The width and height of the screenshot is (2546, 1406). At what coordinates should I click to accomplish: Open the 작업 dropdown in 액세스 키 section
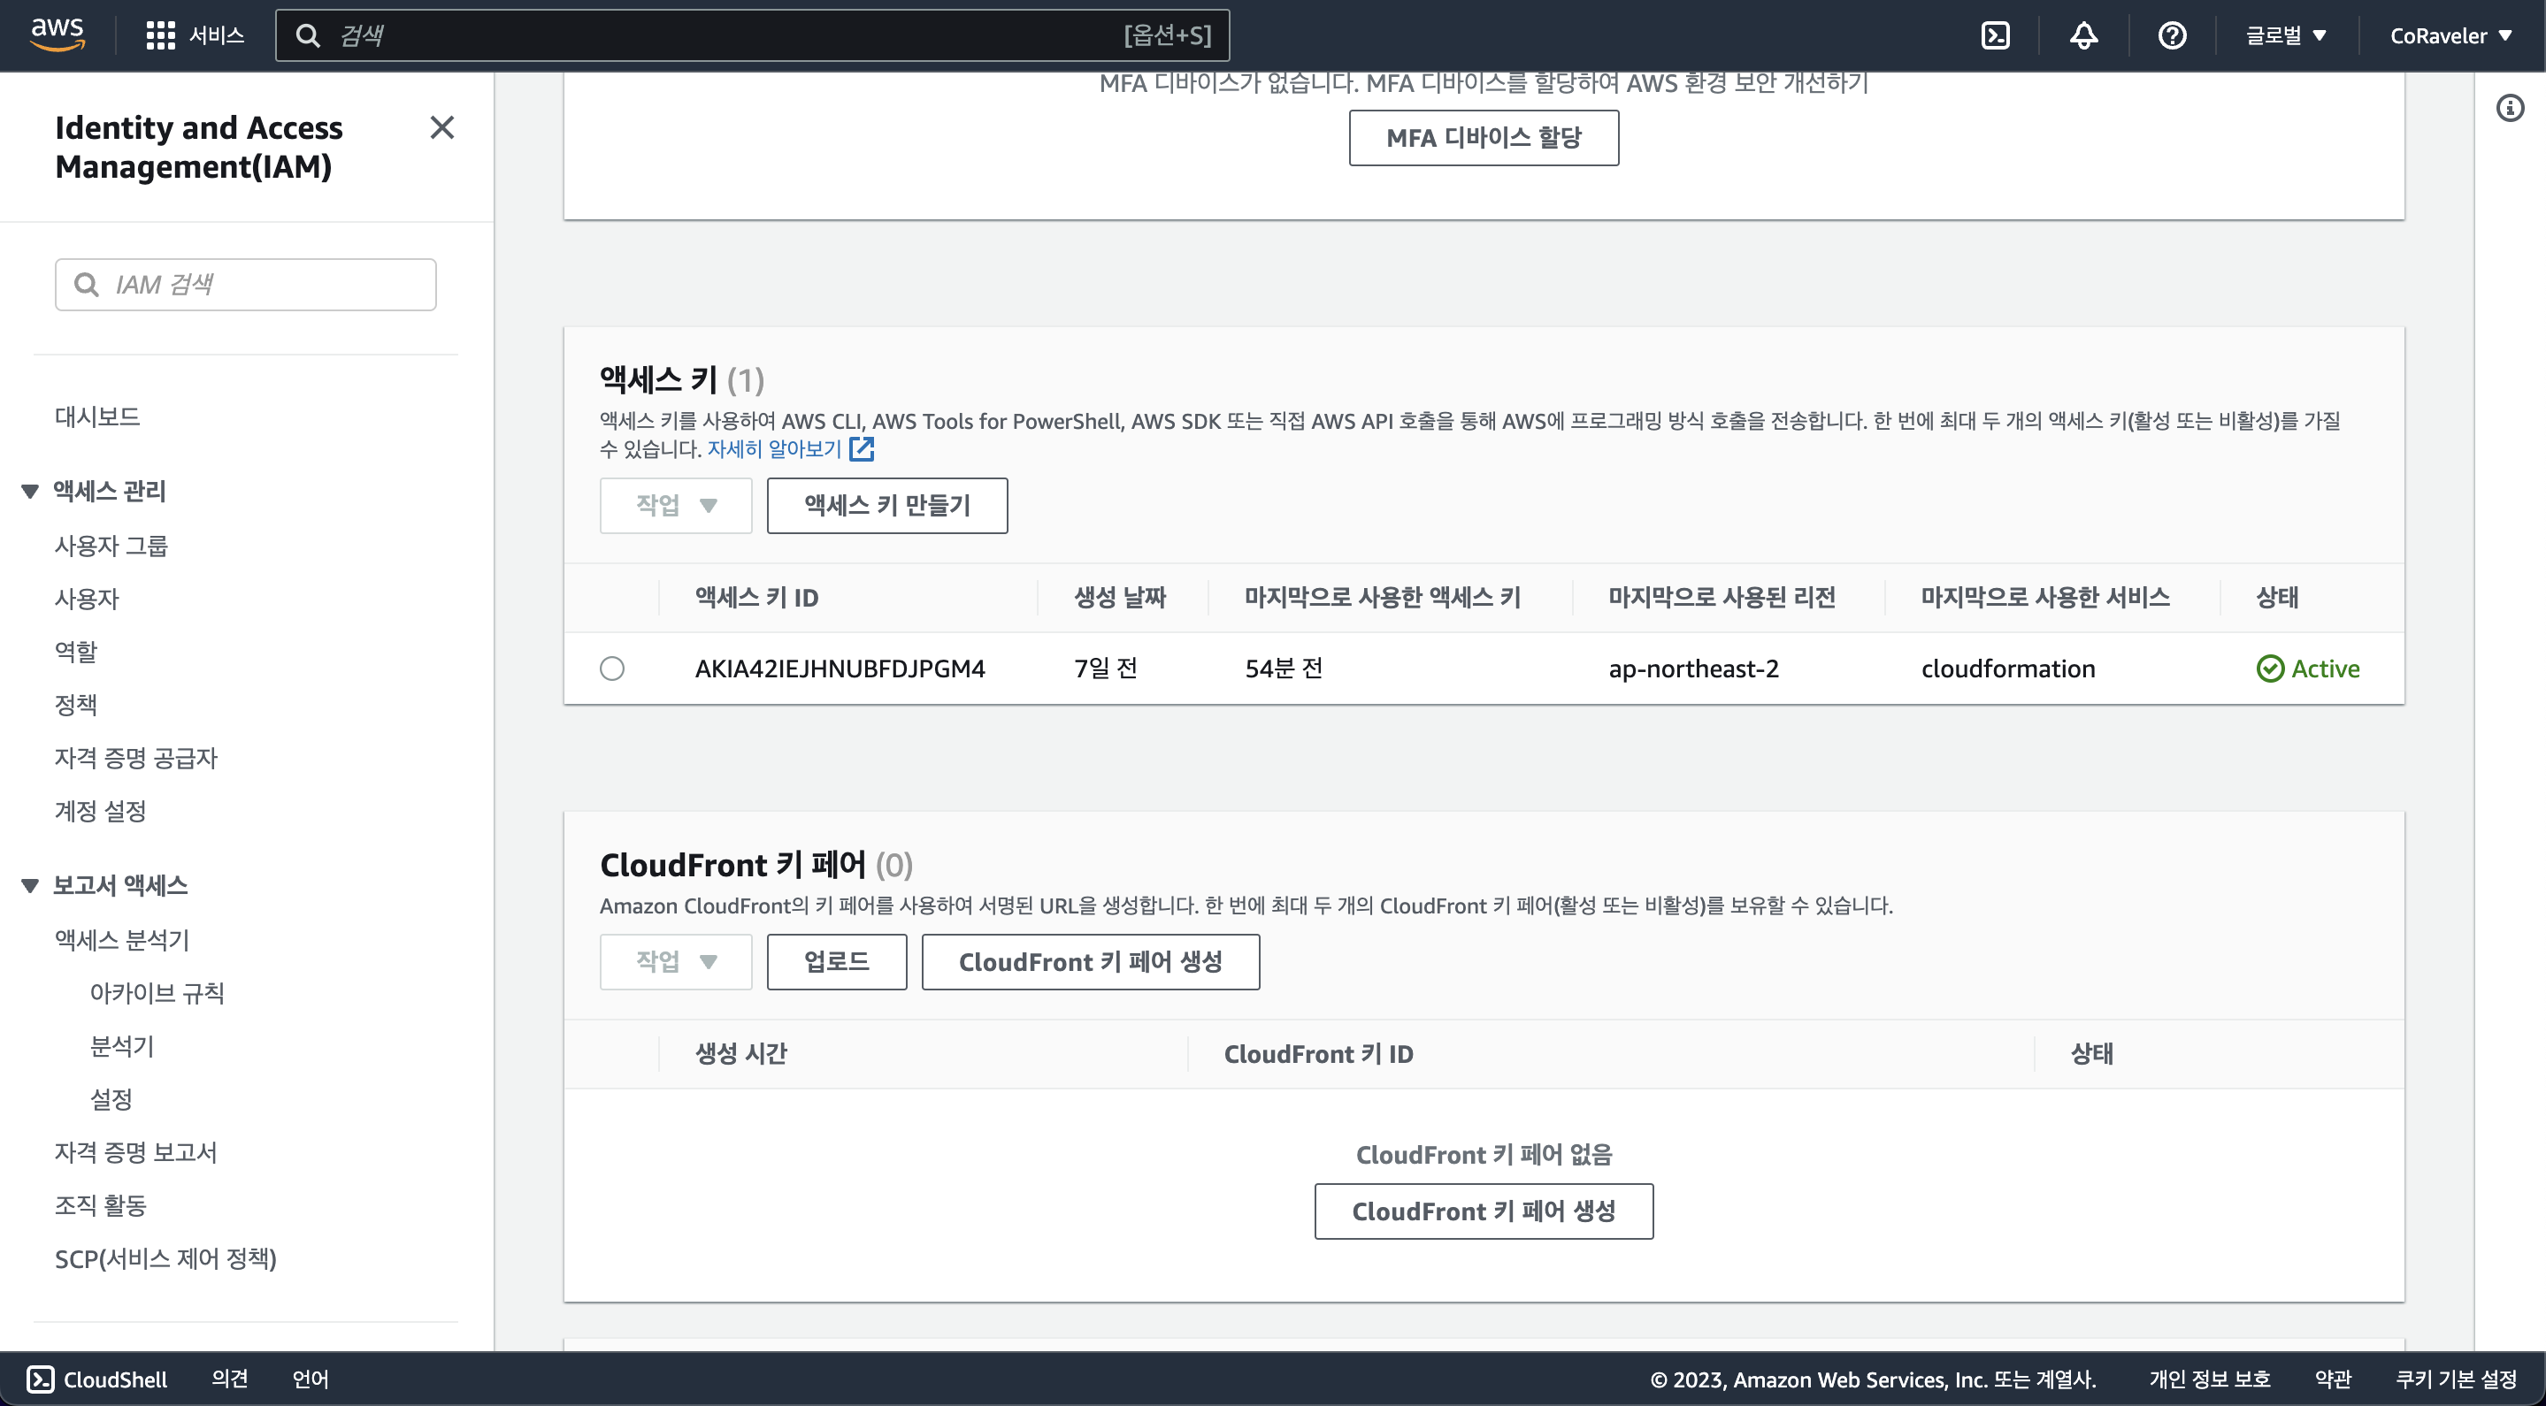676,506
